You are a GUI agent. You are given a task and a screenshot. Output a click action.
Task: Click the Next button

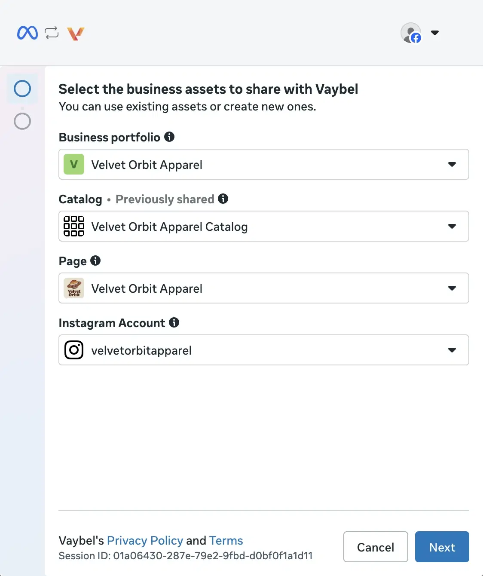442,547
